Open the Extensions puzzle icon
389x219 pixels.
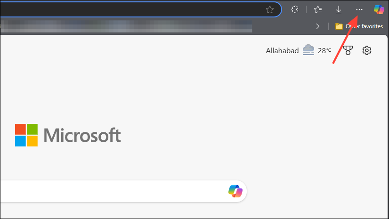(x=295, y=9)
